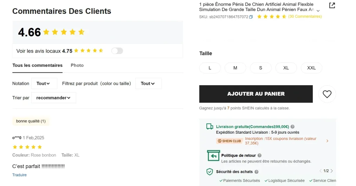Select size S

point(261,68)
